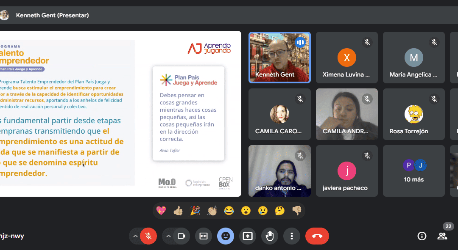Select Kenneth Gent's video tile
Image resolution: width=458 pixels, height=250 pixels.
(x=279, y=58)
